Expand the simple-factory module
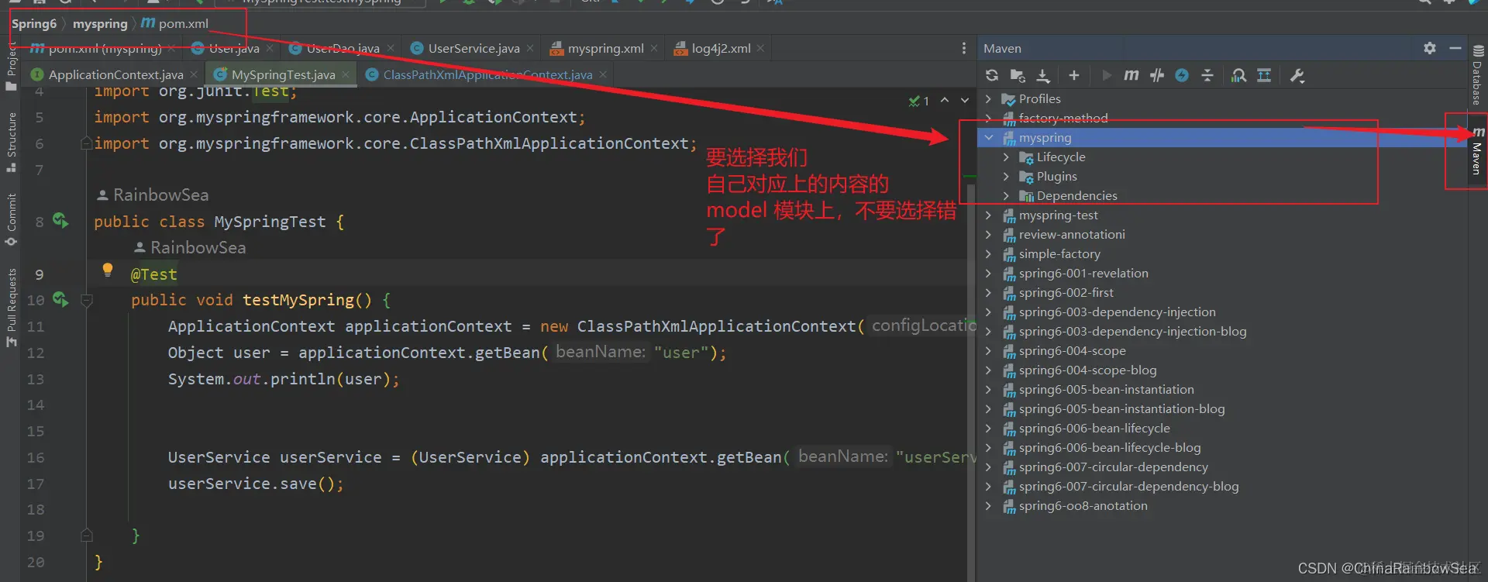This screenshot has height=582, width=1488. [988, 254]
